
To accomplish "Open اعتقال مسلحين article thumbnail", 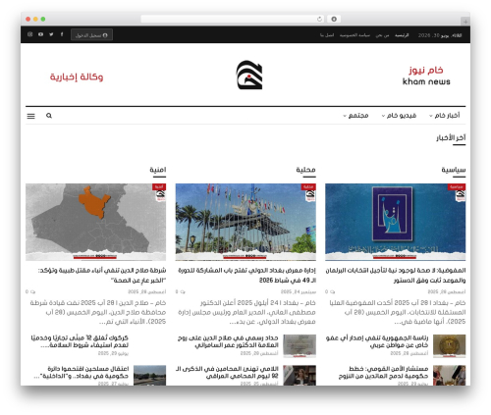I will pyautogui.click(x=149, y=376).
